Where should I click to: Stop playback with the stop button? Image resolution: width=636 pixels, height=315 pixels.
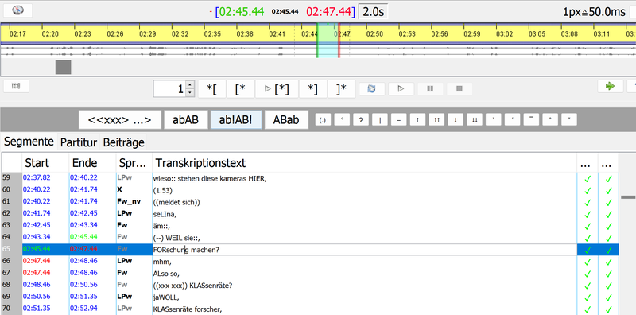[460, 89]
